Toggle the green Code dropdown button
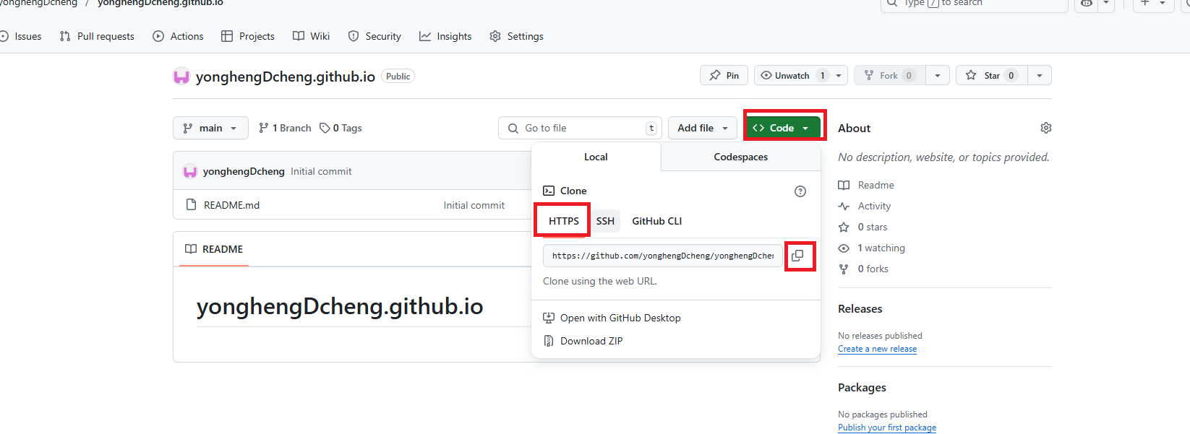The height and width of the screenshot is (434, 1190). tap(782, 128)
